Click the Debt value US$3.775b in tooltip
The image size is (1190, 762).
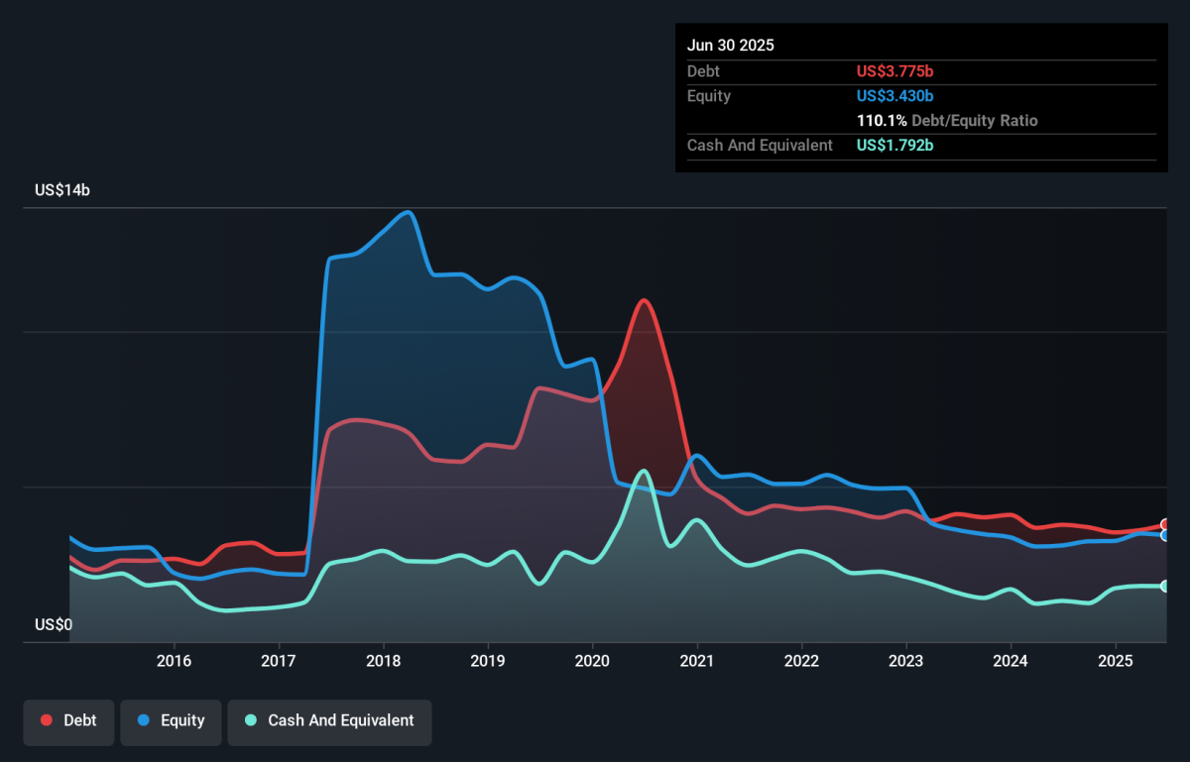894,71
